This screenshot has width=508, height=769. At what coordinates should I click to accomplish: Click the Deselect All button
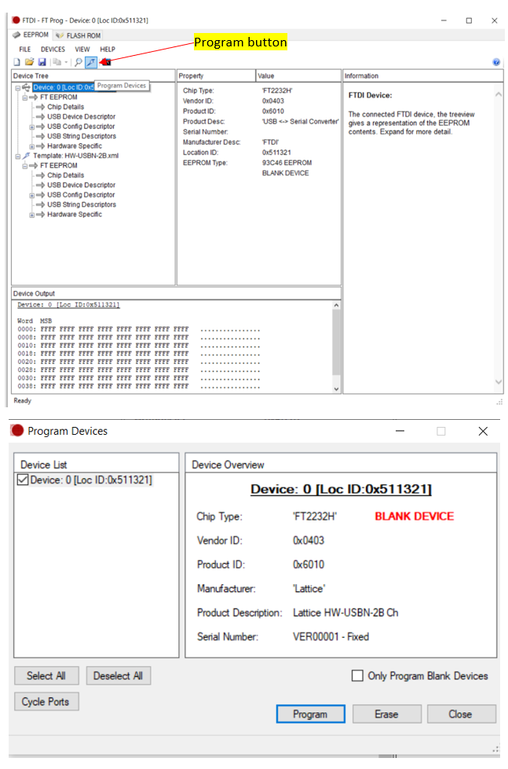[118, 675]
